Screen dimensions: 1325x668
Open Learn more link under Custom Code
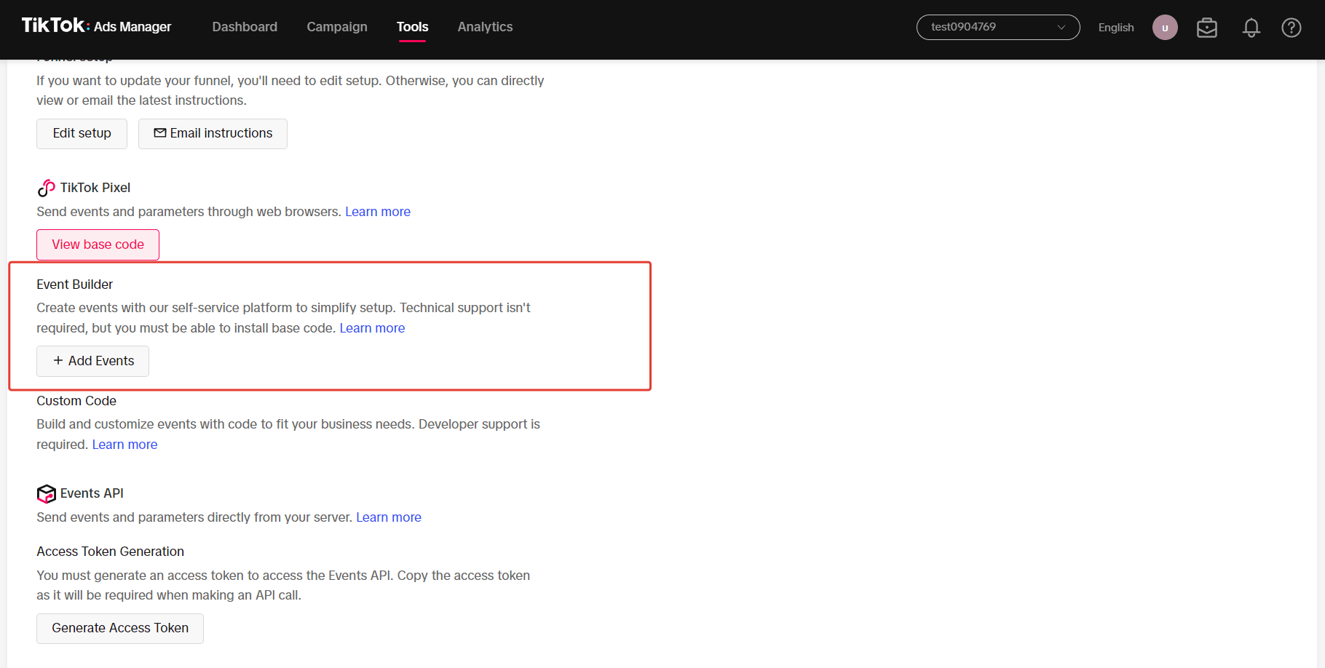(124, 445)
